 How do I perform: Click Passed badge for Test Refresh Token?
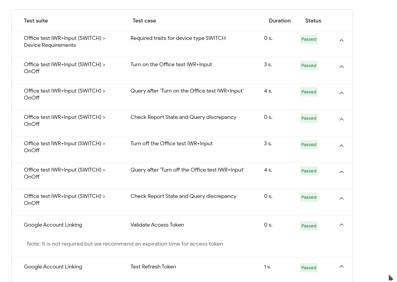click(x=309, y=268)
